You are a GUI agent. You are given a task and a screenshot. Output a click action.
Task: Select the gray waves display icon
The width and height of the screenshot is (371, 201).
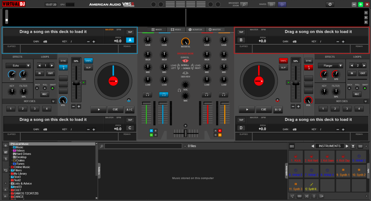click(x=271, y=4)
